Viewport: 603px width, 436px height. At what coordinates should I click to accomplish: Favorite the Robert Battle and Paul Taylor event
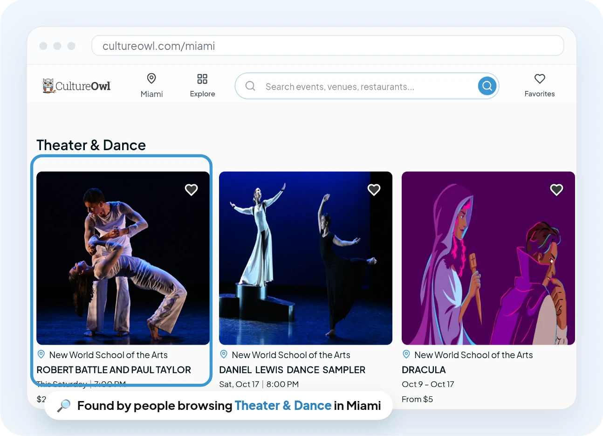192,190
